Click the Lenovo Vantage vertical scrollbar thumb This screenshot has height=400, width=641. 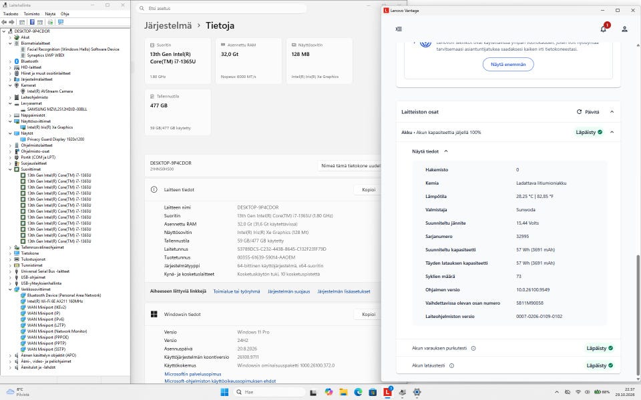(638, 316)
